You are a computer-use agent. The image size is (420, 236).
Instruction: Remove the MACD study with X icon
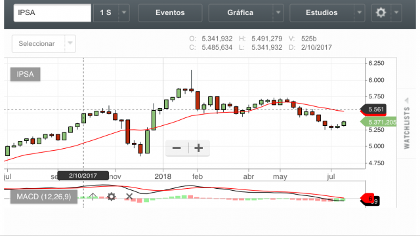coord(129,197)
